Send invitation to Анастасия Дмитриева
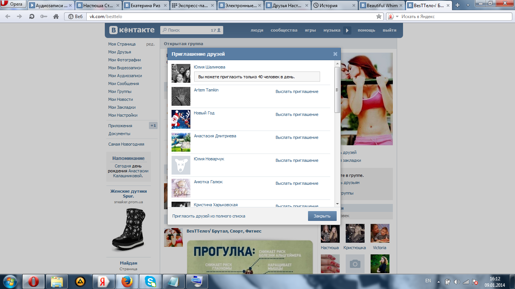 297,137
